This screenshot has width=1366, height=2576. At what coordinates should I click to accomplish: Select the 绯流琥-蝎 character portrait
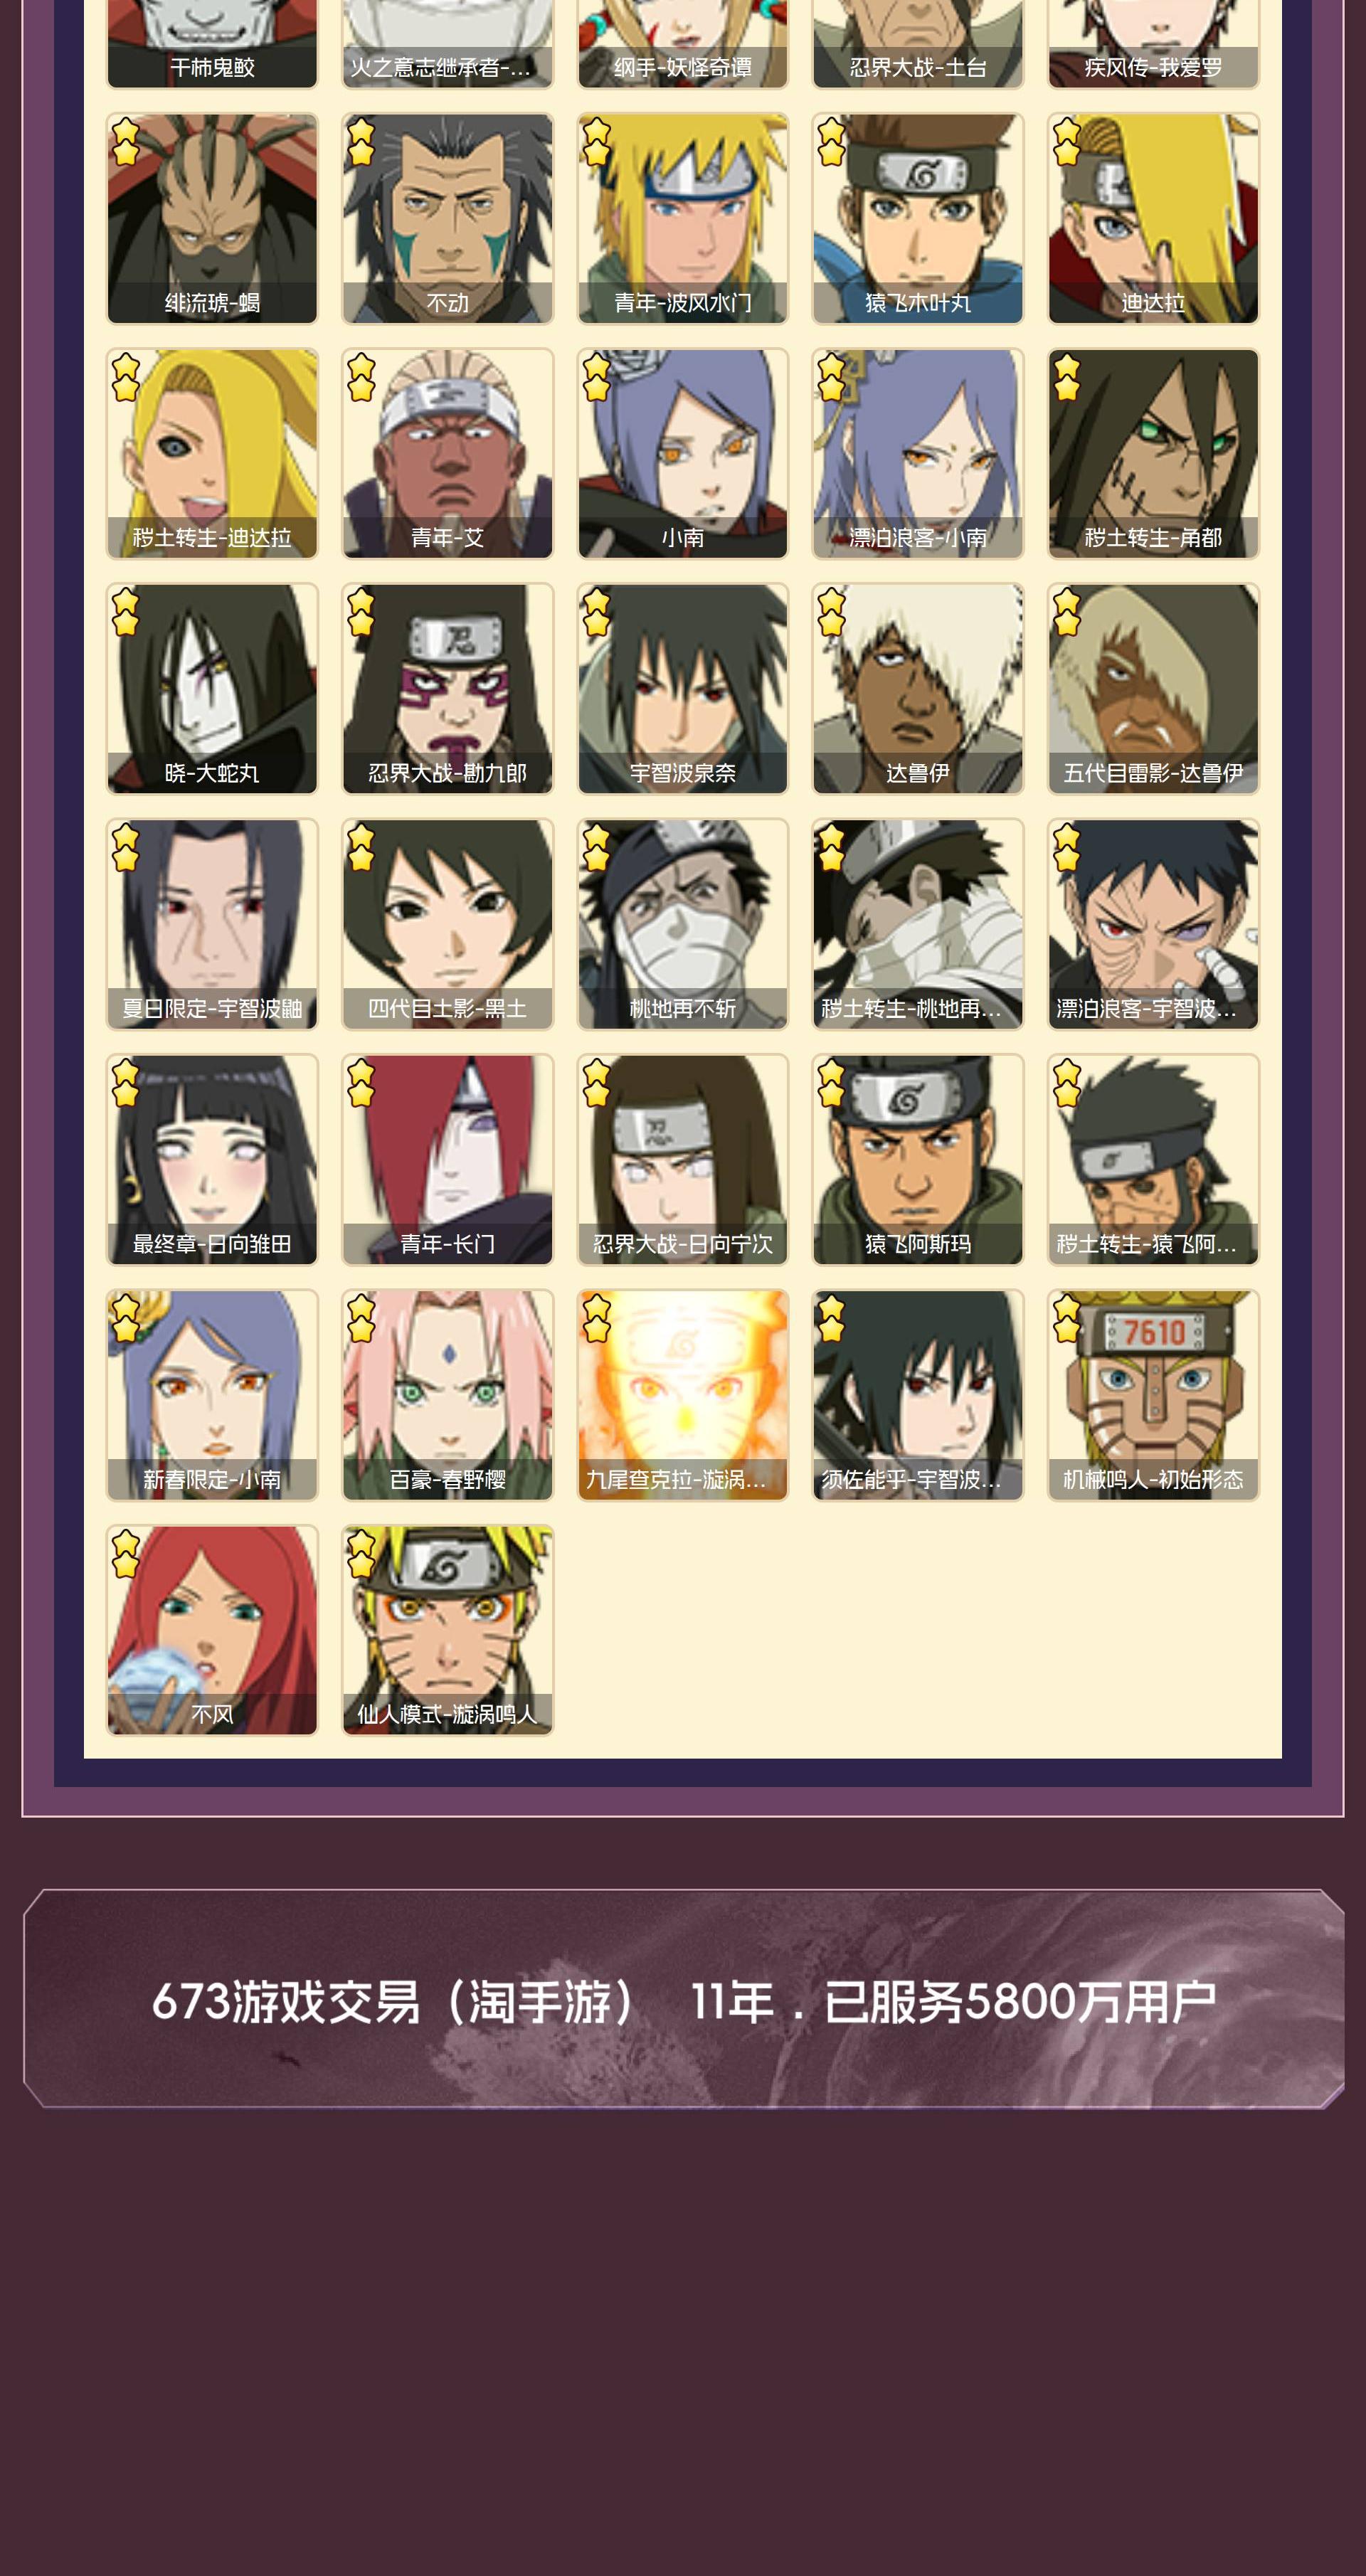pos(212,218)
